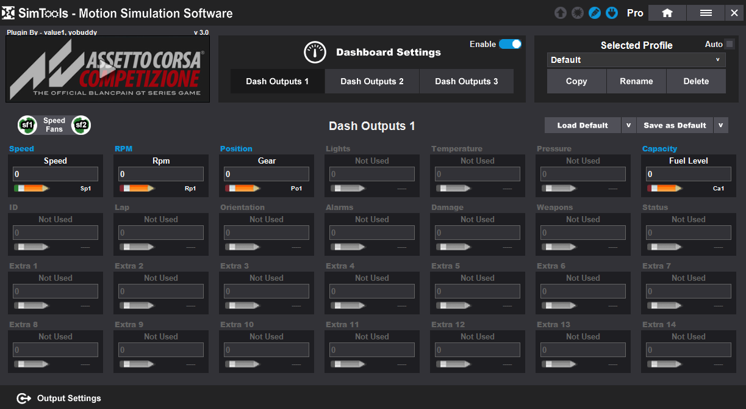Switch to Dash Outputs 2 tab
Viewport: 746px width, 409px height.
pos(372,81)
